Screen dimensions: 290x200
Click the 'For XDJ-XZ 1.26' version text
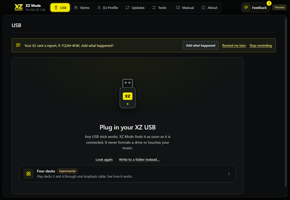35,10
